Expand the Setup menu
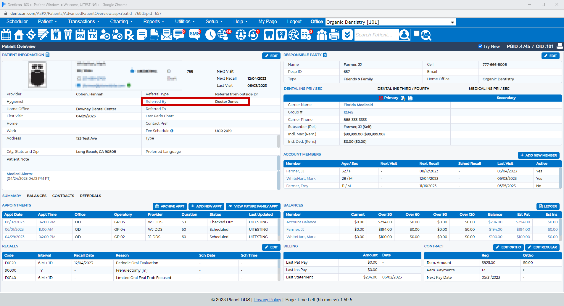The height and width of the screenshot is (306, 564). coord(214,21)
